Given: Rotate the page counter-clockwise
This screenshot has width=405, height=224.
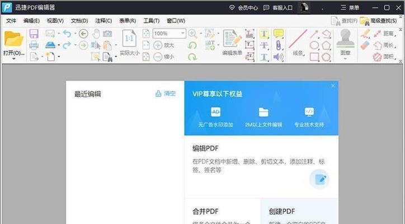Looking at the screenshot, I should (x=192, y=45).
